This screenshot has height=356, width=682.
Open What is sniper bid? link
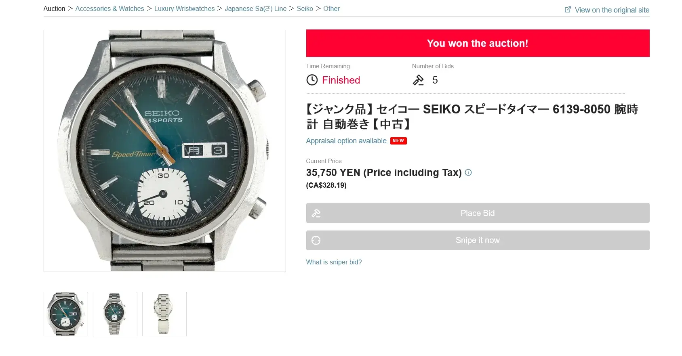click(x=334, y=262)
